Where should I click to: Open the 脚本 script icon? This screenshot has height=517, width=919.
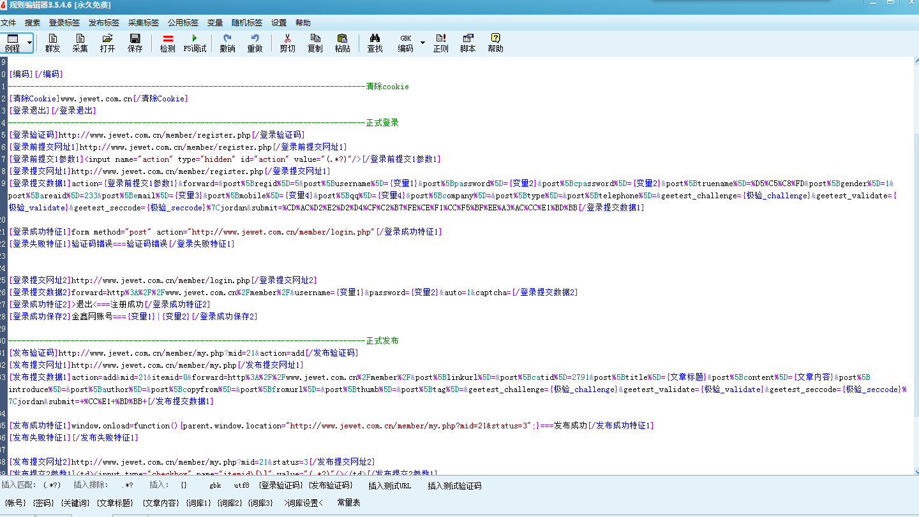click(x=468, y=43)
